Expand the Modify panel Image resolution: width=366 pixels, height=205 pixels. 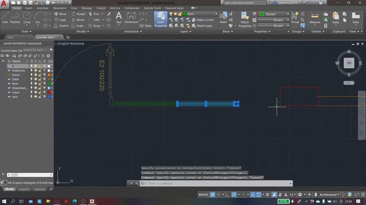(82, 31)
